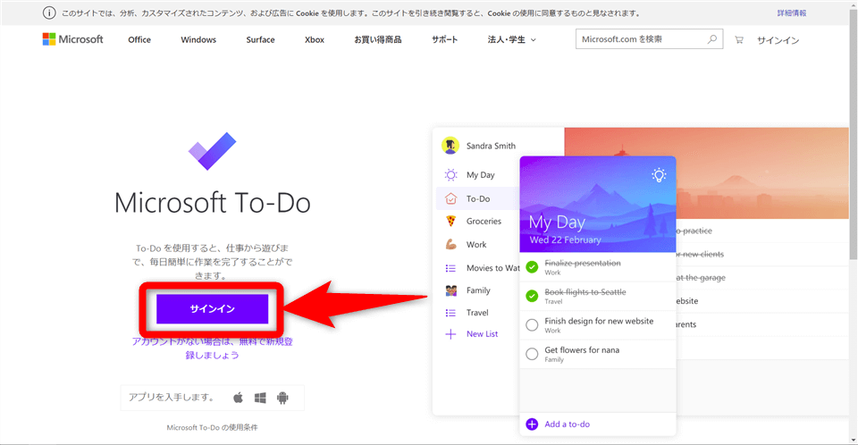This screenshot has height=445, width=858.
Task: Open the Surface menu item
Action: pyautogui.click(x=260, y=40)
